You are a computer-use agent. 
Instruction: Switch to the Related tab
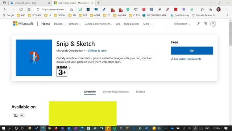[x=140, y=92]
